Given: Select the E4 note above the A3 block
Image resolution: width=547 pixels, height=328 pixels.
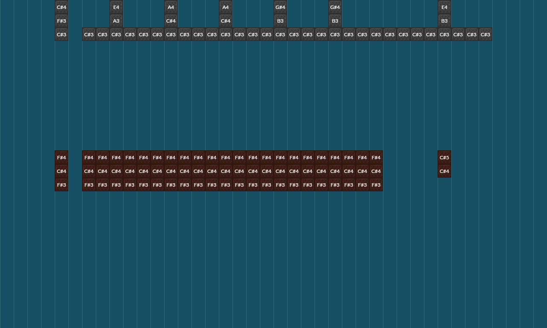Looking at the screenshot, I should [x=116, y=7].
